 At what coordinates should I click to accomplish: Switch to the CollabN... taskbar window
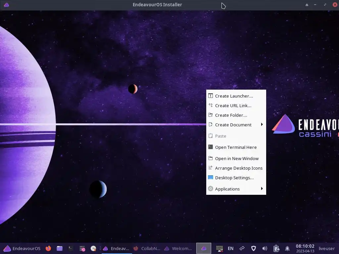(x=147, y=248)
